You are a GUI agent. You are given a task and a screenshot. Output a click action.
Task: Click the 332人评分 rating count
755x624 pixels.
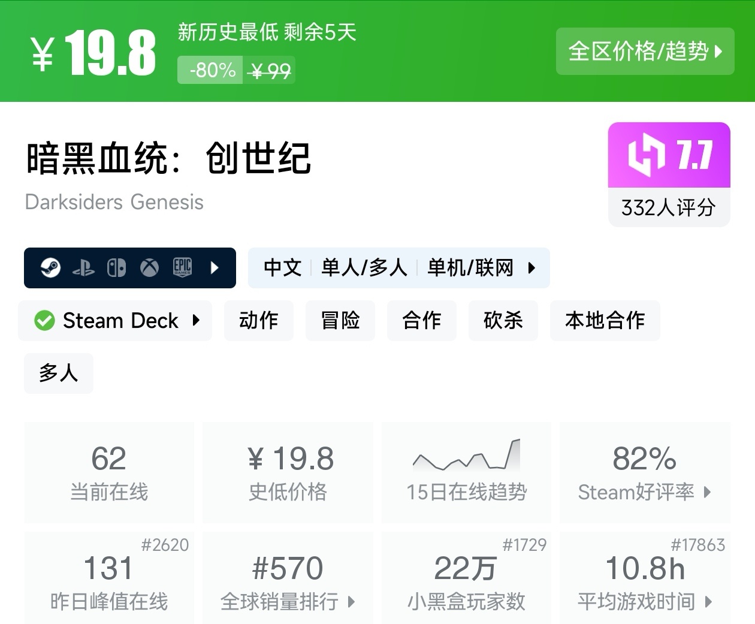(669, 208)
